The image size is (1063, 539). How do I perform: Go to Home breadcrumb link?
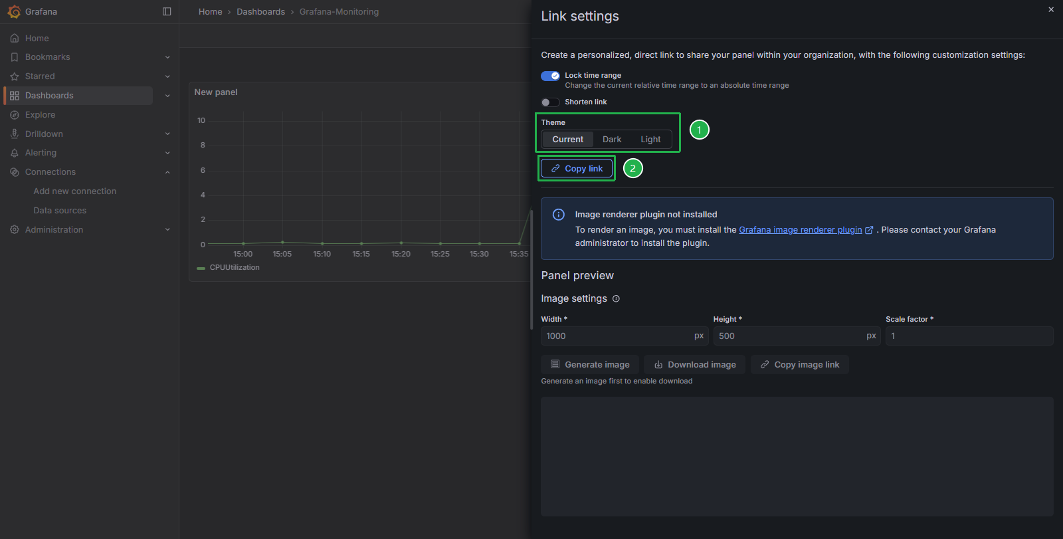[x=211, y=12]
